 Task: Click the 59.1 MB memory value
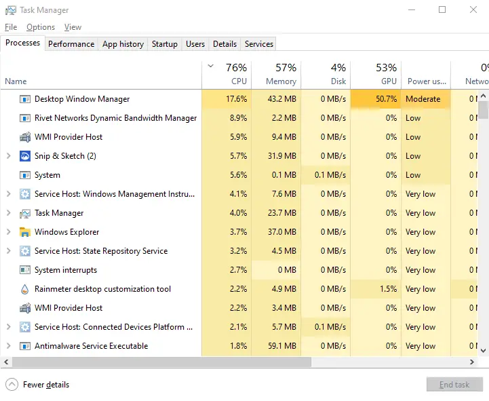(x=282, y=346)
